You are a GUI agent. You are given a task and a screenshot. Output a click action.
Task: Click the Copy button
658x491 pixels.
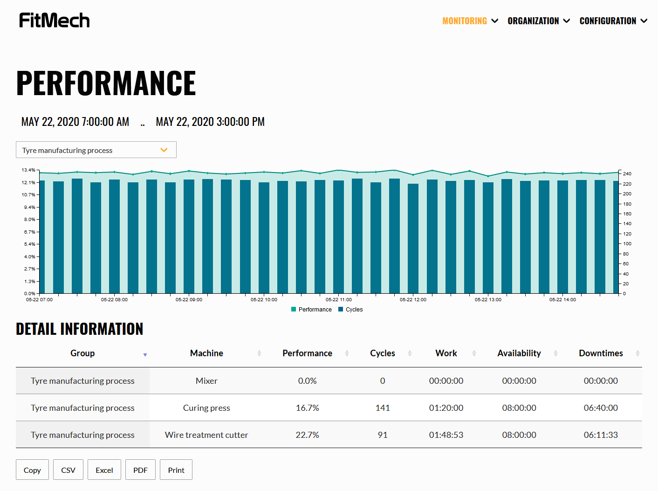(x=32, y=470)
